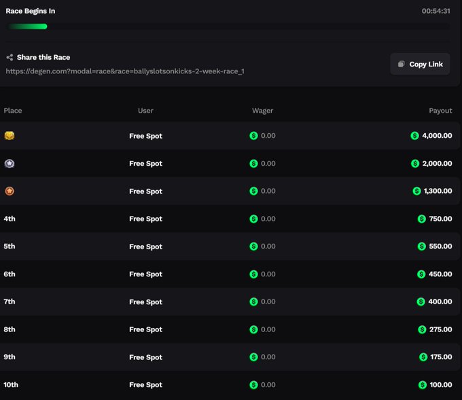
Task: Click the wager coin icon in third place row
Action: tap(253, 191)
